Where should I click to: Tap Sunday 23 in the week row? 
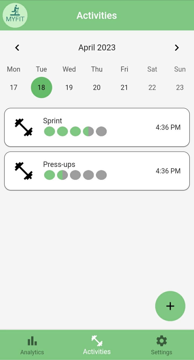click(x=180, y=87)
